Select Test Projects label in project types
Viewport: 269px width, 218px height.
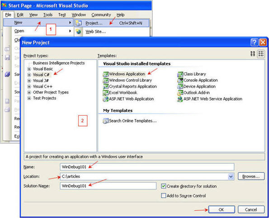coord(45,98)
